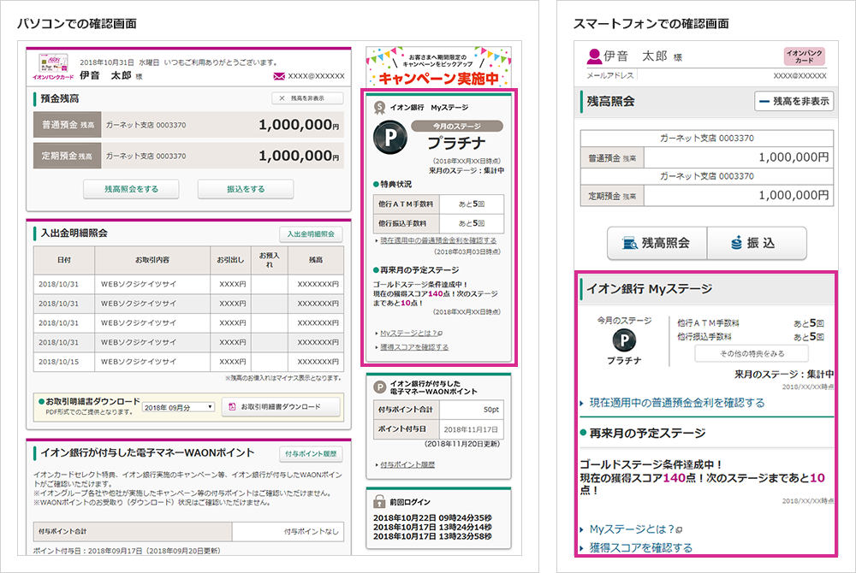
Task: Click the WAON points P icon
Action: (x=379, y=387)
